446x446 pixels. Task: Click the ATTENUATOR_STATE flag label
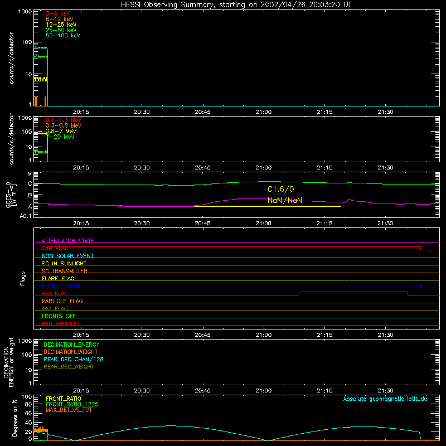67,241
